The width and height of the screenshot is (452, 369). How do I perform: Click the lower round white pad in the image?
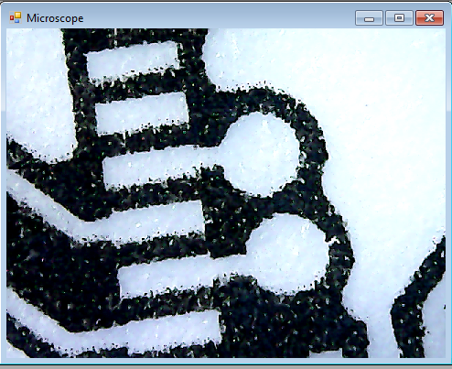pos(288,254)
